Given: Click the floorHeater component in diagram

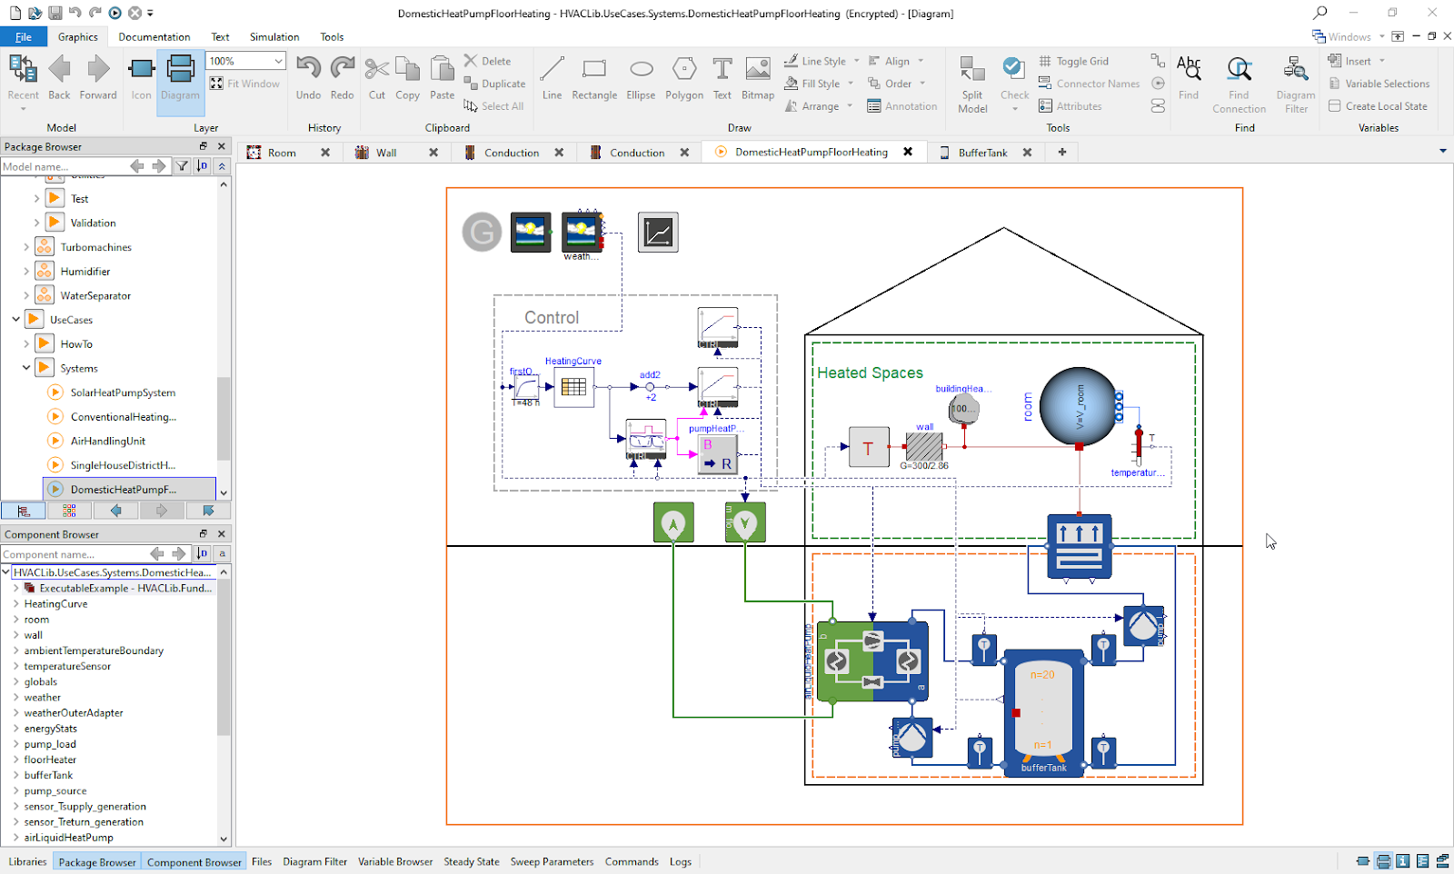Looking at the screenshot, I should 1079,547.
